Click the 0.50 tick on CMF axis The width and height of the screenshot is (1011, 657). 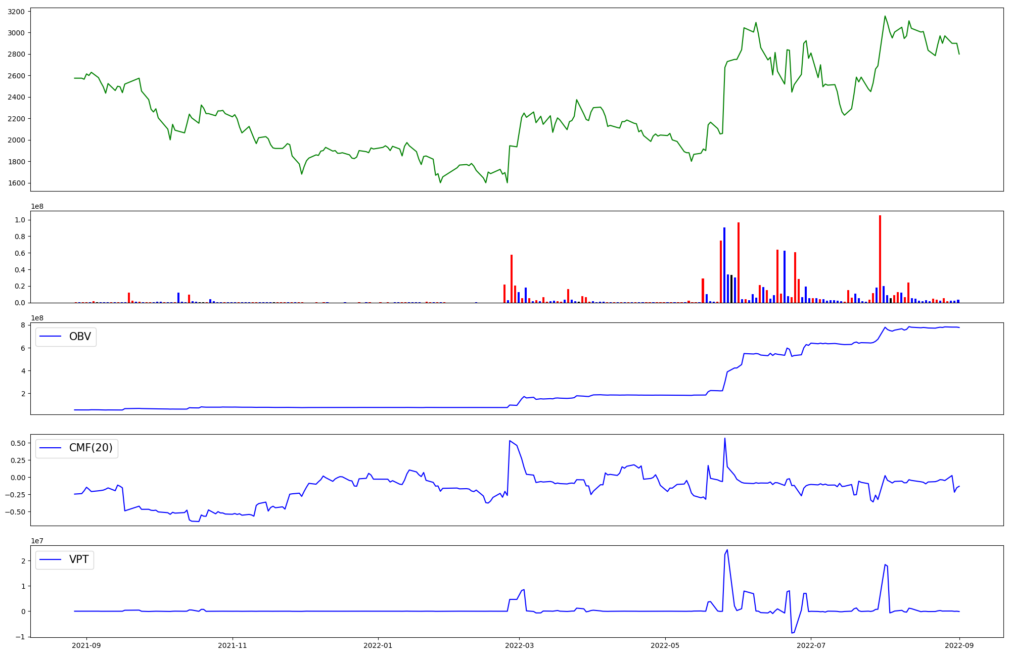pos(17,443)
